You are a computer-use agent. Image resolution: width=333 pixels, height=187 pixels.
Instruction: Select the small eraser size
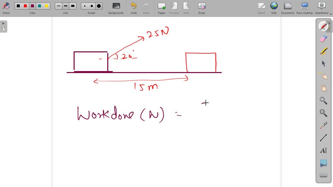[85, 6]
